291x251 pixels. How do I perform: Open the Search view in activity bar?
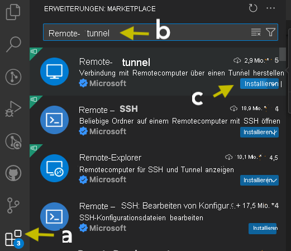coord(13,44)
